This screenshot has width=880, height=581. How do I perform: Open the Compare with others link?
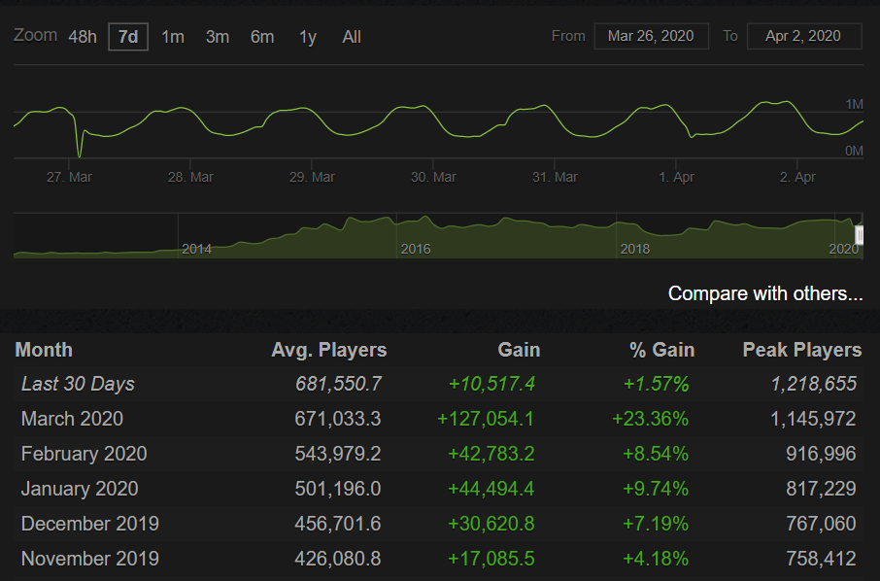pyautogui.click(x=764, y=292)
